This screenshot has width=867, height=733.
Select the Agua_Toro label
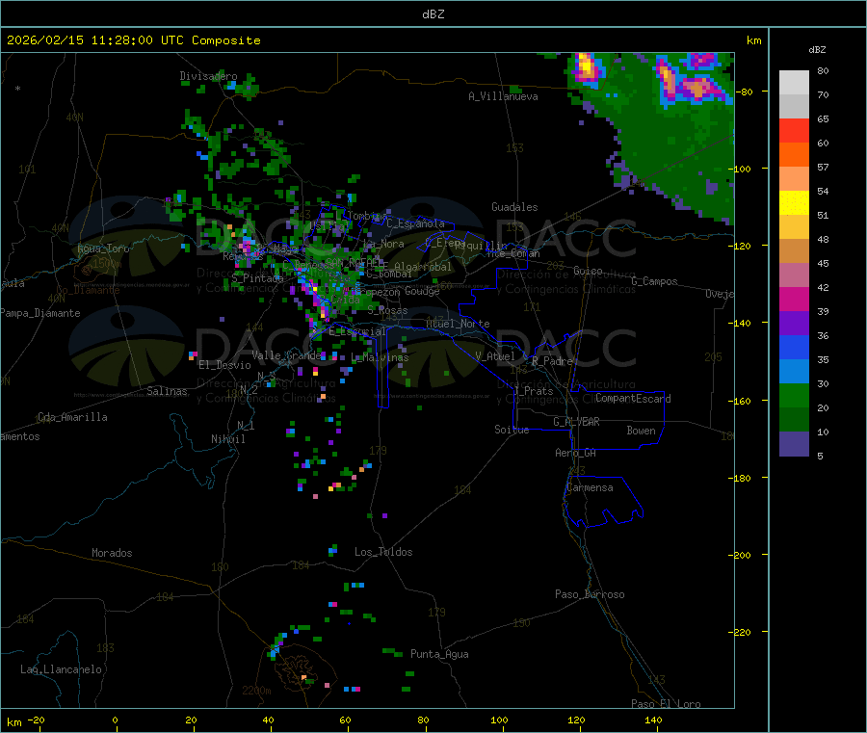pos(103,249)
